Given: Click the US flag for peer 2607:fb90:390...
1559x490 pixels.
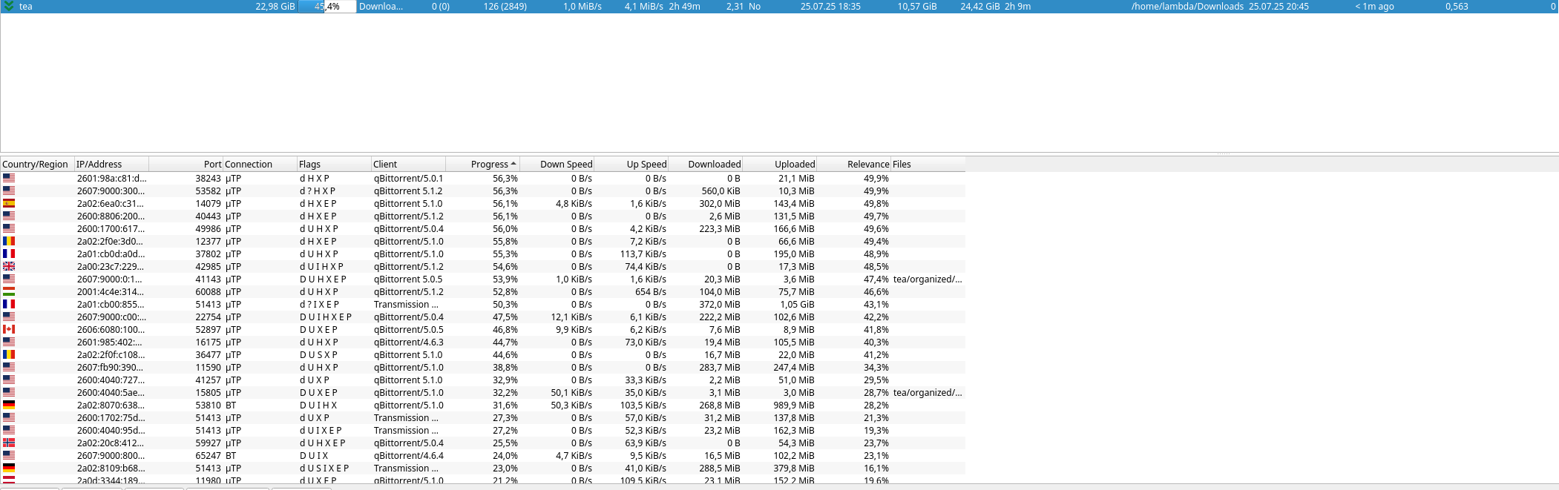Looking at the screenshot, I should click(9, 367).
